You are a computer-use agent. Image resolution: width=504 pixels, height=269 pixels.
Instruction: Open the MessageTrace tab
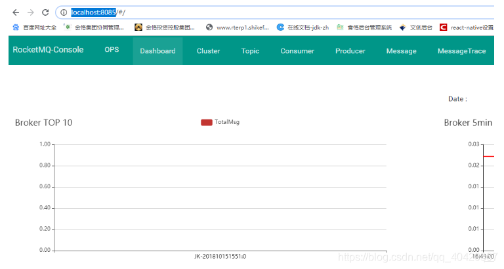point(462,51)
